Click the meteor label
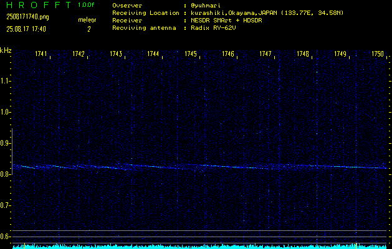This screenshot has height=249, width=392. (x=87, y=20)
